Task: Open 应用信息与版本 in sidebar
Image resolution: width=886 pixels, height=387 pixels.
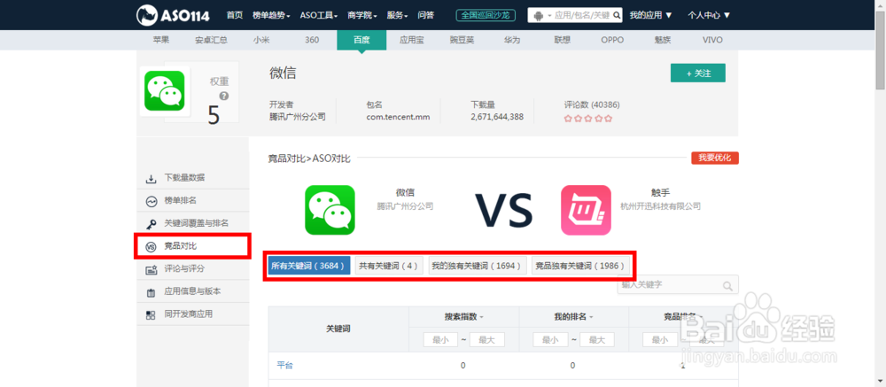Action: click(x=192, y=291)
